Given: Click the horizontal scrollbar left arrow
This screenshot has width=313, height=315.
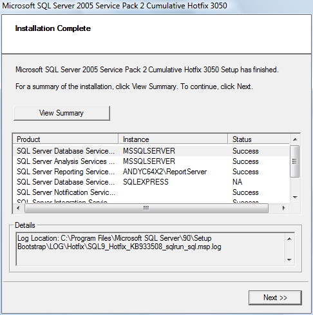Looking at the screenshot, I should 18,208.
